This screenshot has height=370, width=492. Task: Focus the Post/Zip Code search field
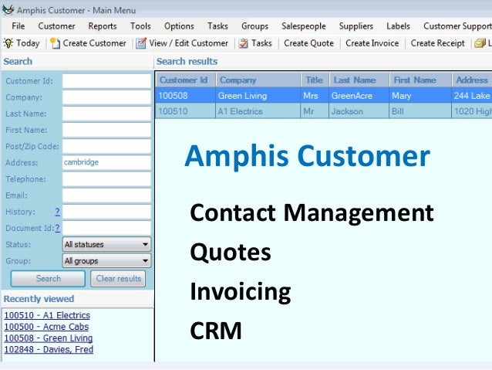point(106,146)
